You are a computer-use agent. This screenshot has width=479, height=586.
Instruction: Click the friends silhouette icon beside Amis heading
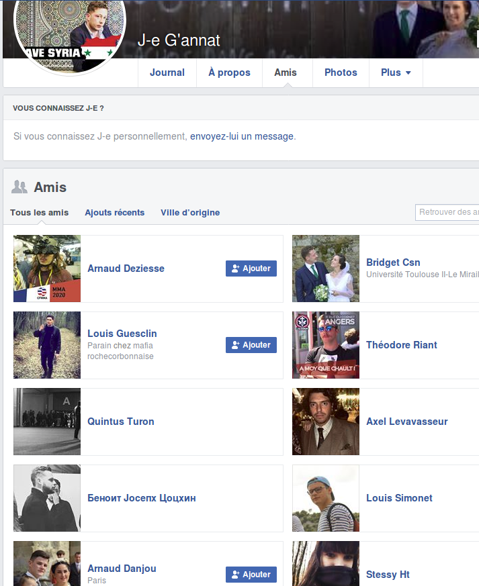(x=19, y=187)
